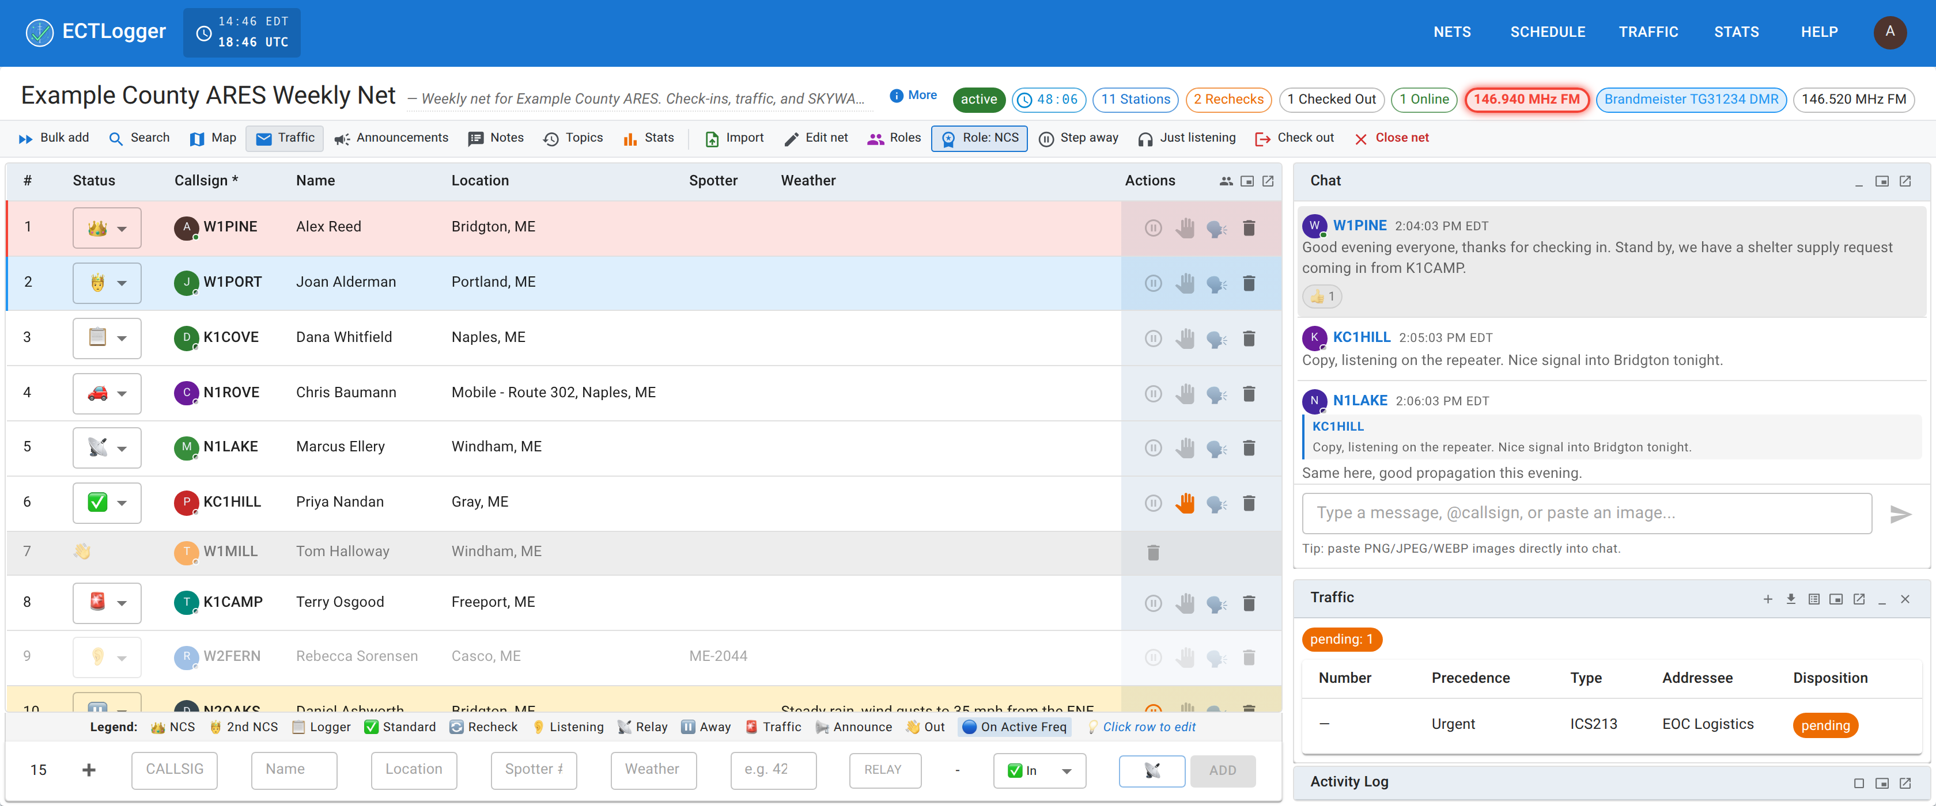
Task: Click the speaking-head icon in N1LAKE row
Action: [1216, 448]
